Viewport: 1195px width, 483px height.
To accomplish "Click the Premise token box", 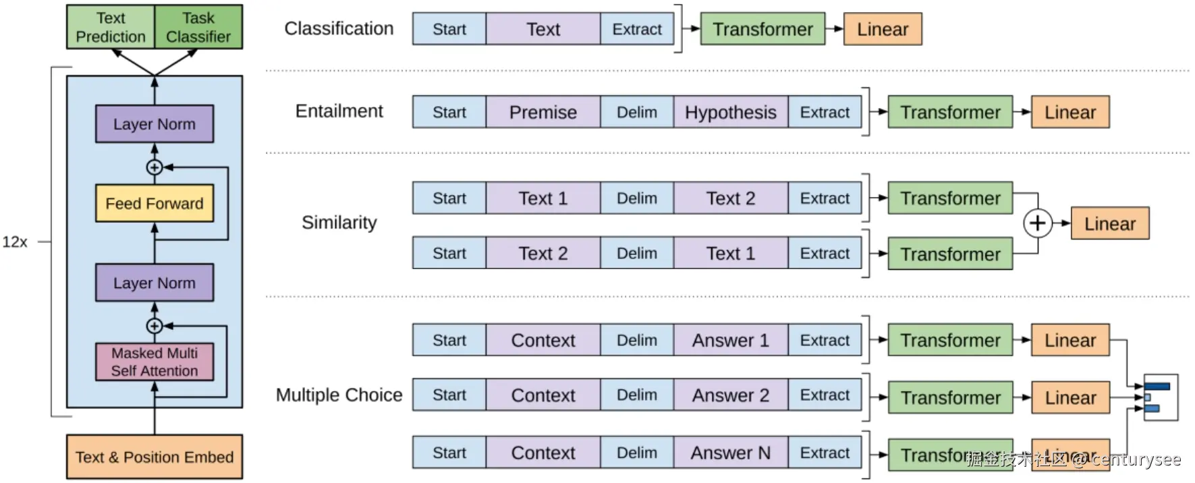I will pyautogui.click(x=543, y=112).
